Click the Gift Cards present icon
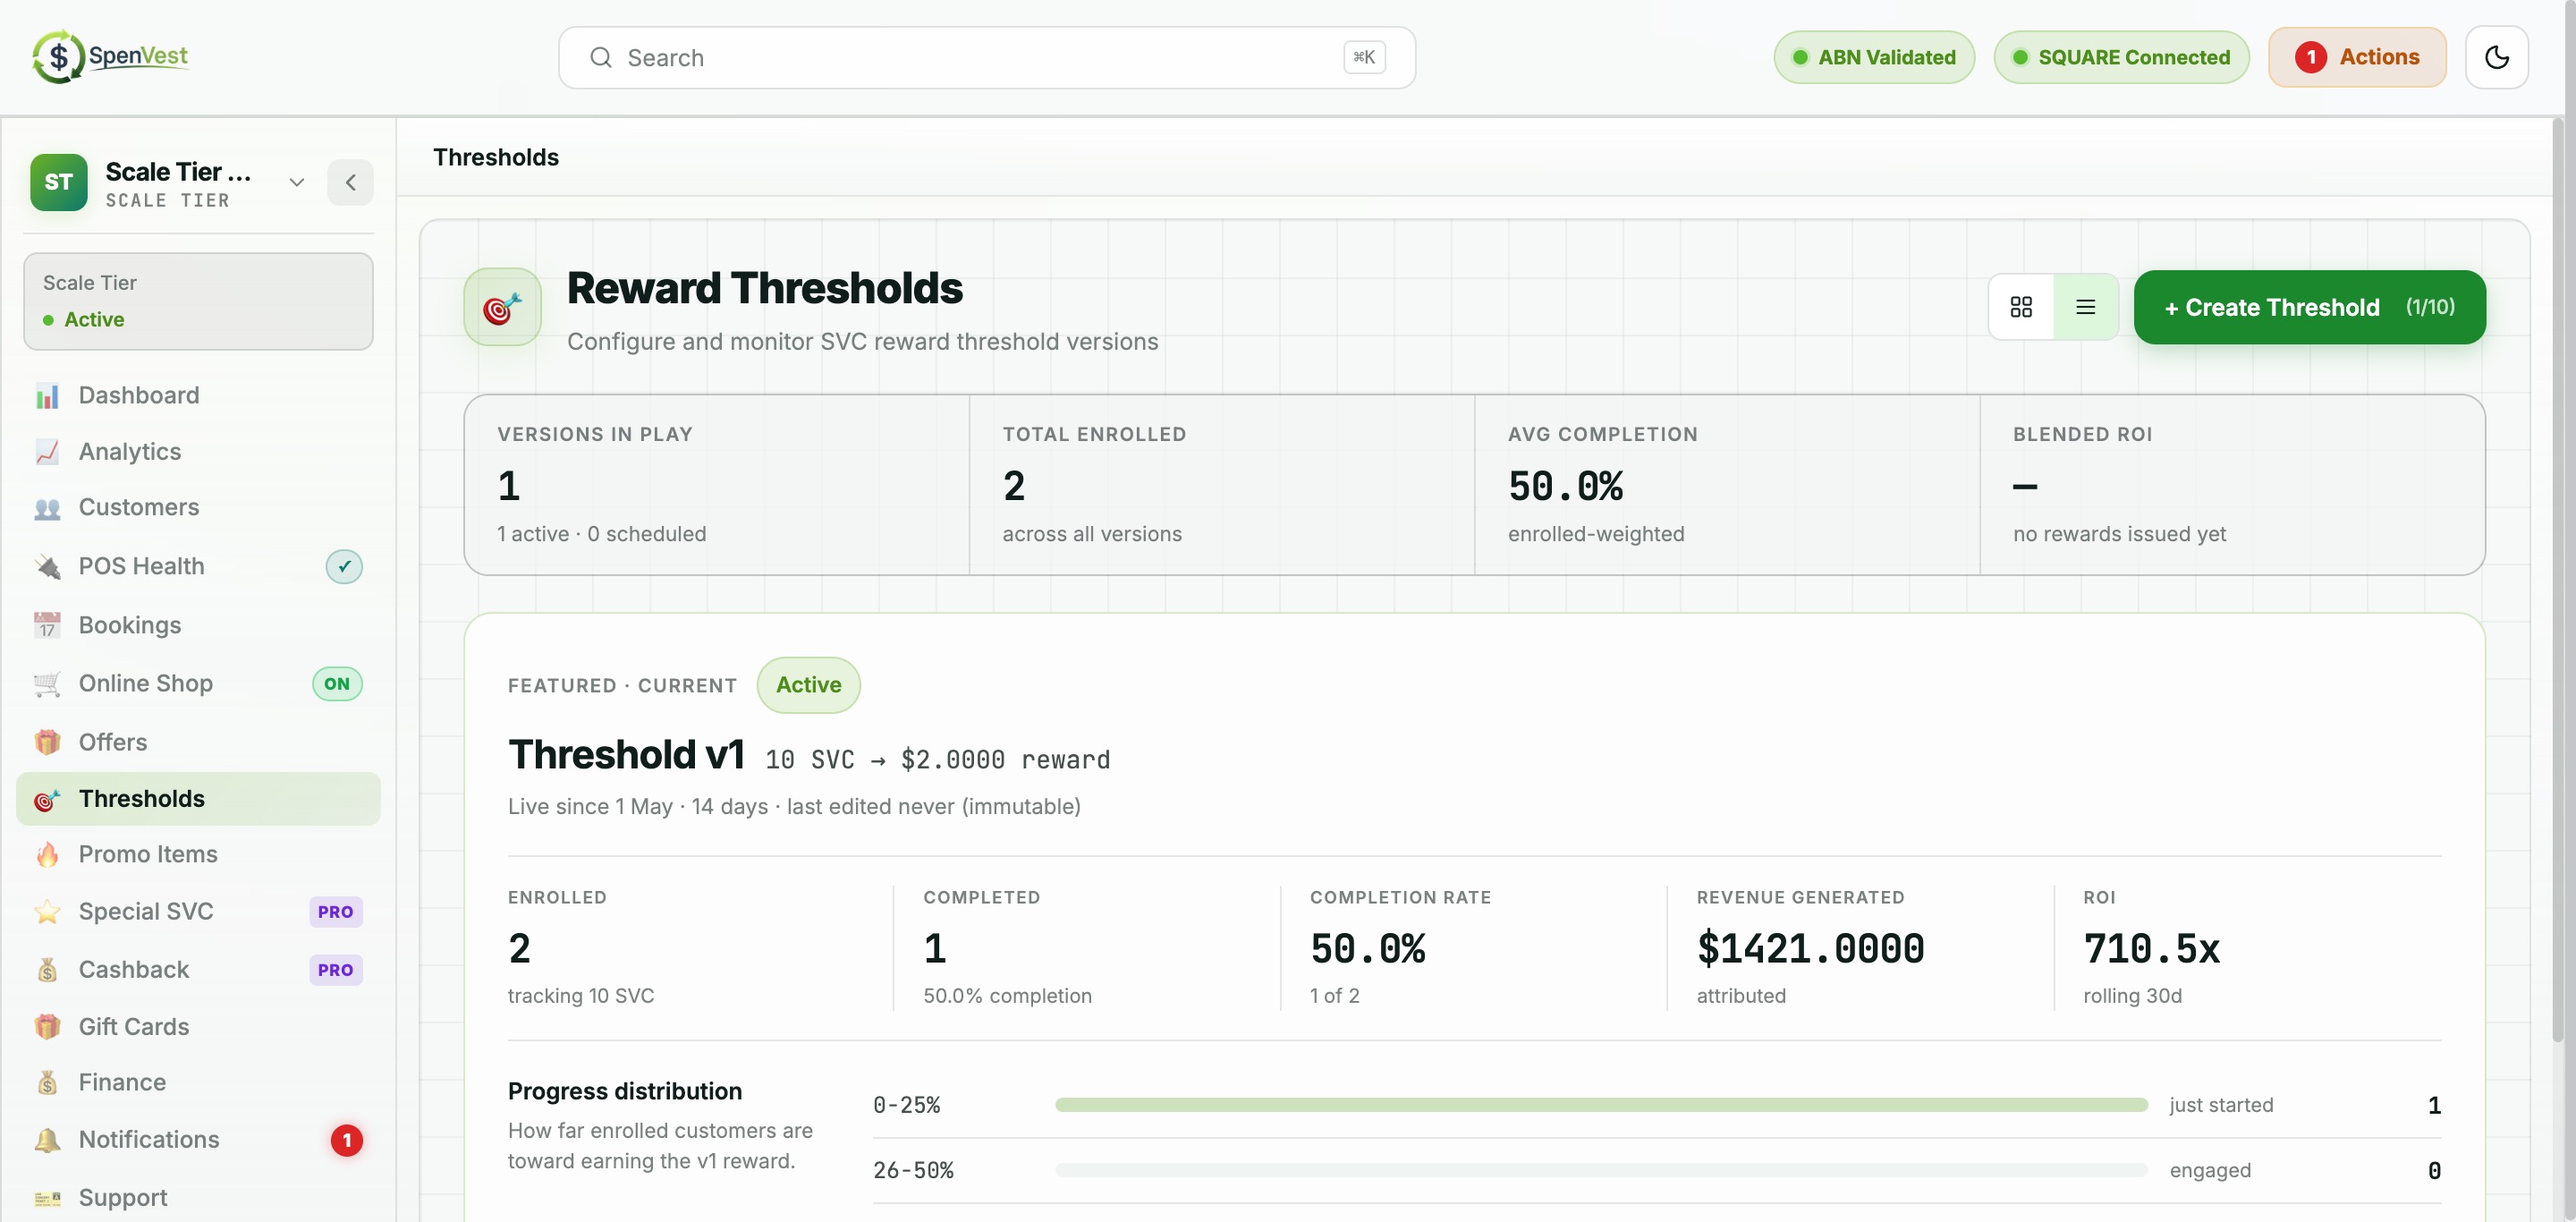 pyautogui.click(x=47, y=1027)
